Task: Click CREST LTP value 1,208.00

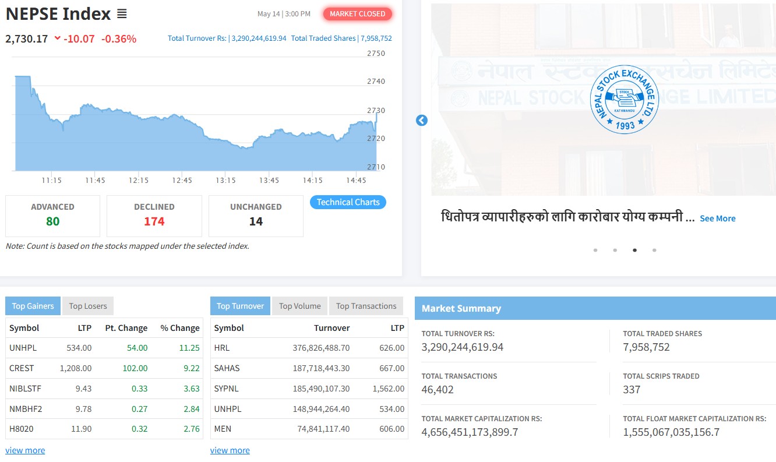Action: [x=76, y=368]
